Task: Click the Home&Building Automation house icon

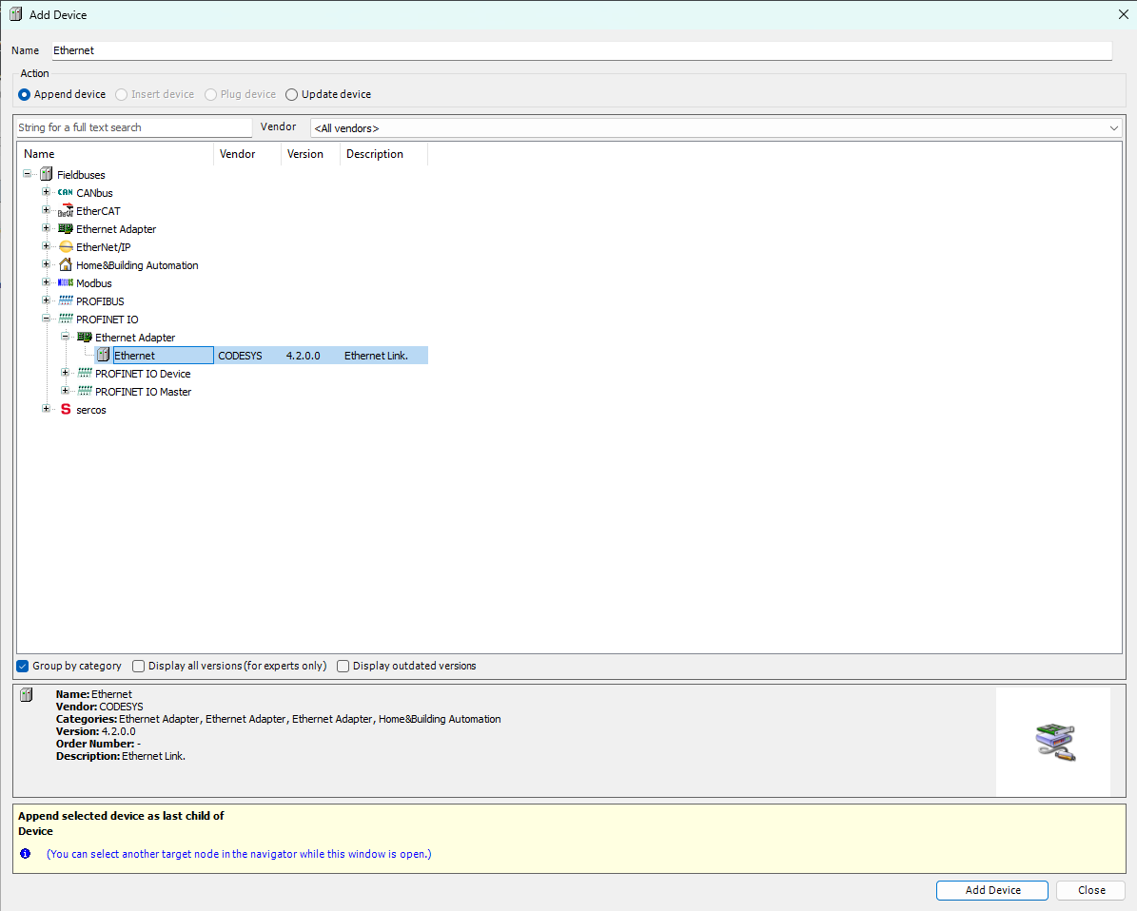Action: [x=64, y=264]
